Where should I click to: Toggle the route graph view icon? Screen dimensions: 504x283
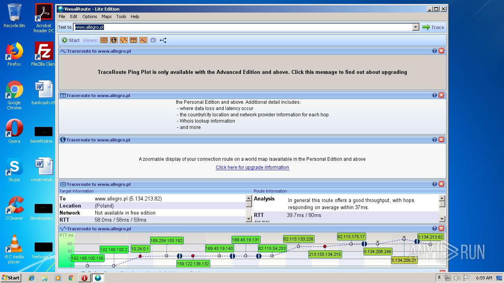pyautogui.click(x=124, y=40)
